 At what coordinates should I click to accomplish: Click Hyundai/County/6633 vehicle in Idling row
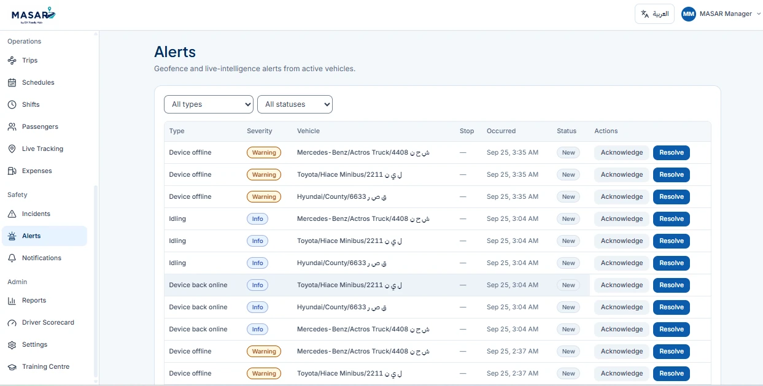(x=342, y=263)
